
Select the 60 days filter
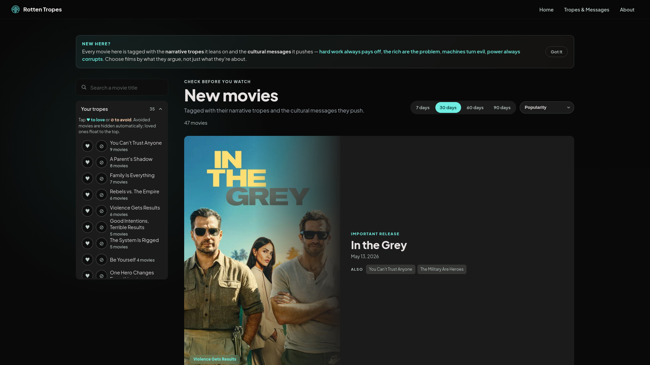point(475,107)
